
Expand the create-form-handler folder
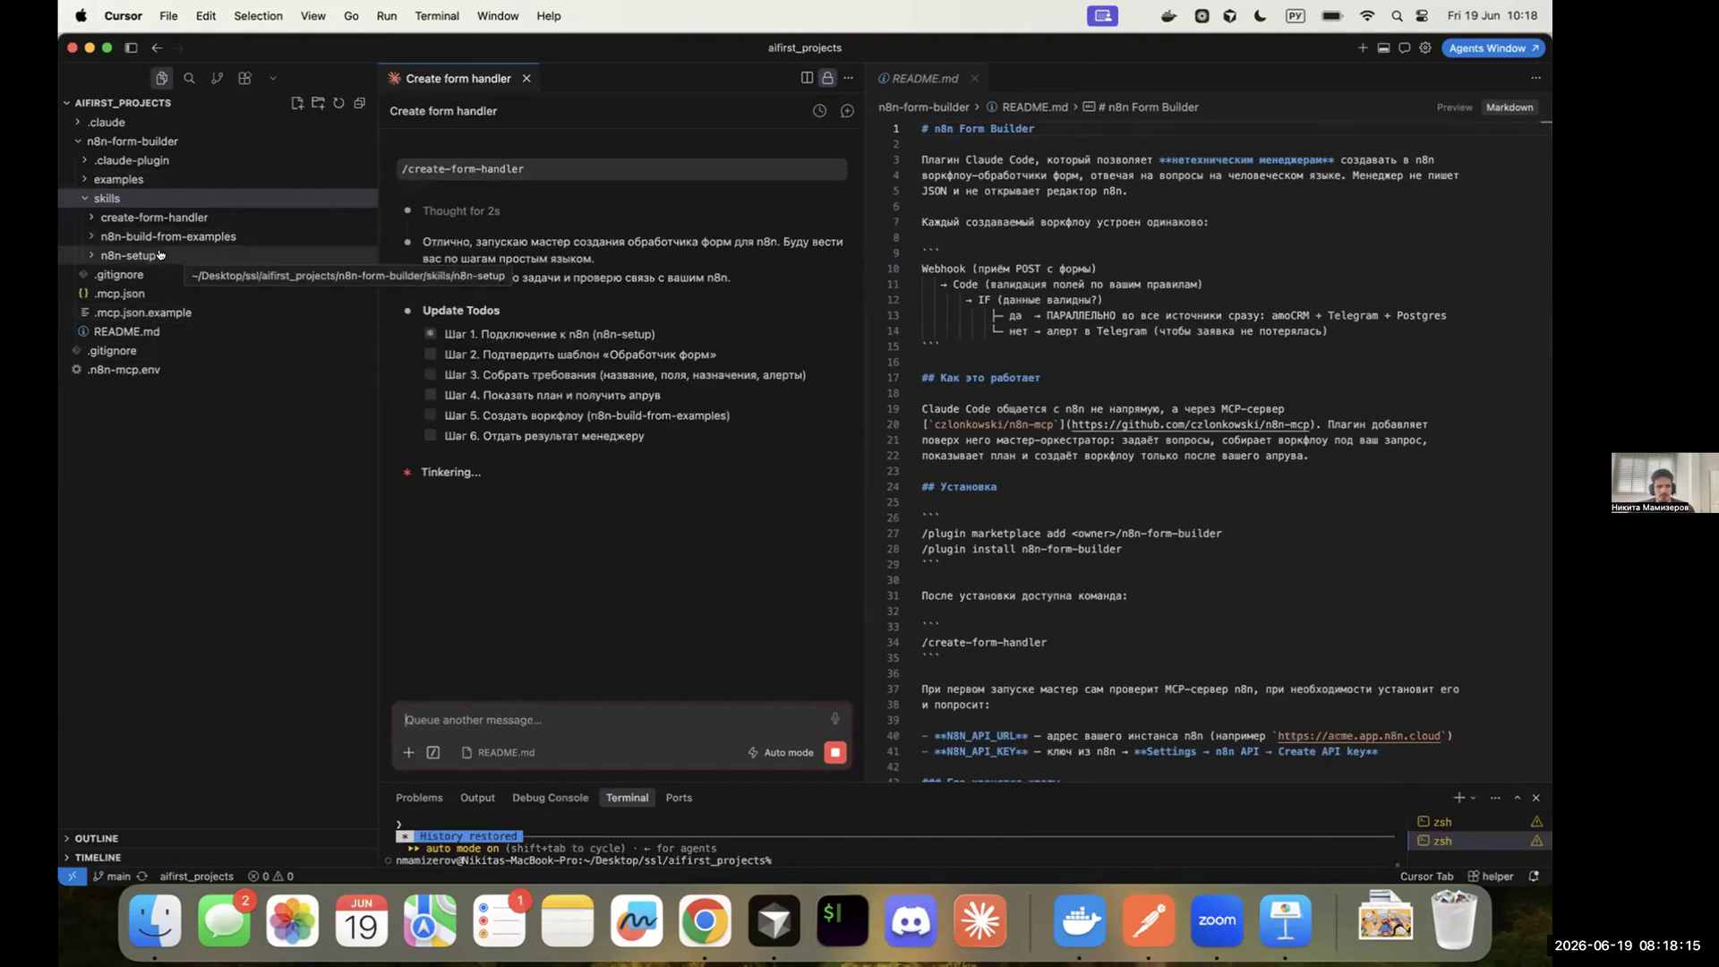click(x=154, y=218)
